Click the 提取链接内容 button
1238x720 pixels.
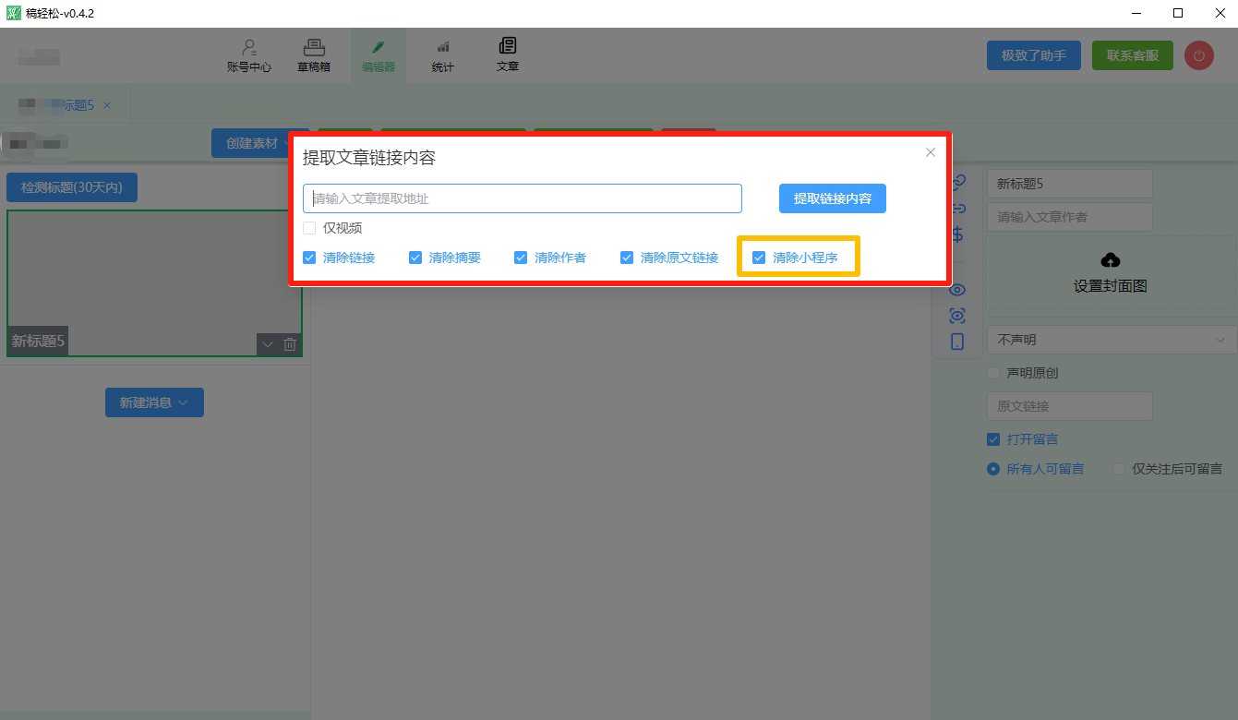coord(832,198)
